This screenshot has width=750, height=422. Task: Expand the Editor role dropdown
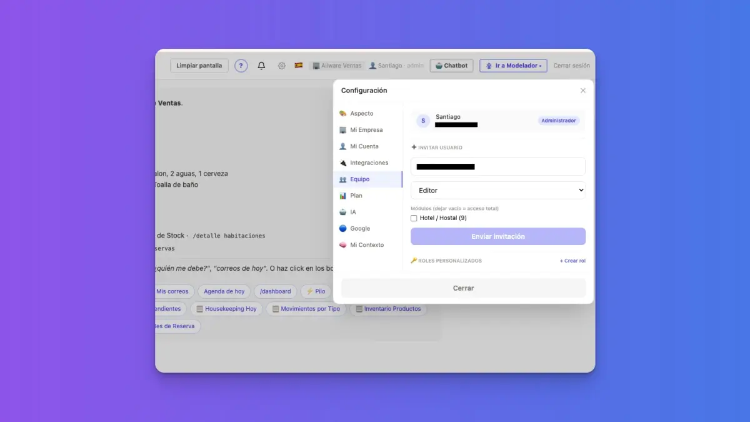pos(498,190)
